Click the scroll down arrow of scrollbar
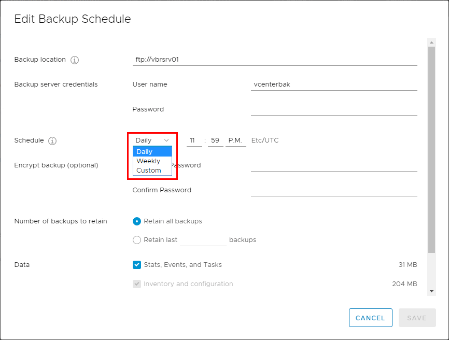The width and height of the screenshot is (449, 340). pyautogui.click(x=431, y=292)
